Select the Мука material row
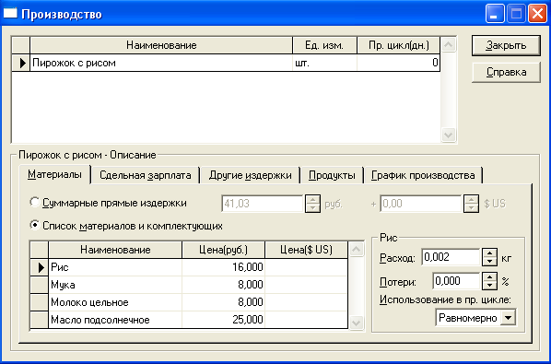The width and height of the screenshot is (551, 364). pos(189,285)
